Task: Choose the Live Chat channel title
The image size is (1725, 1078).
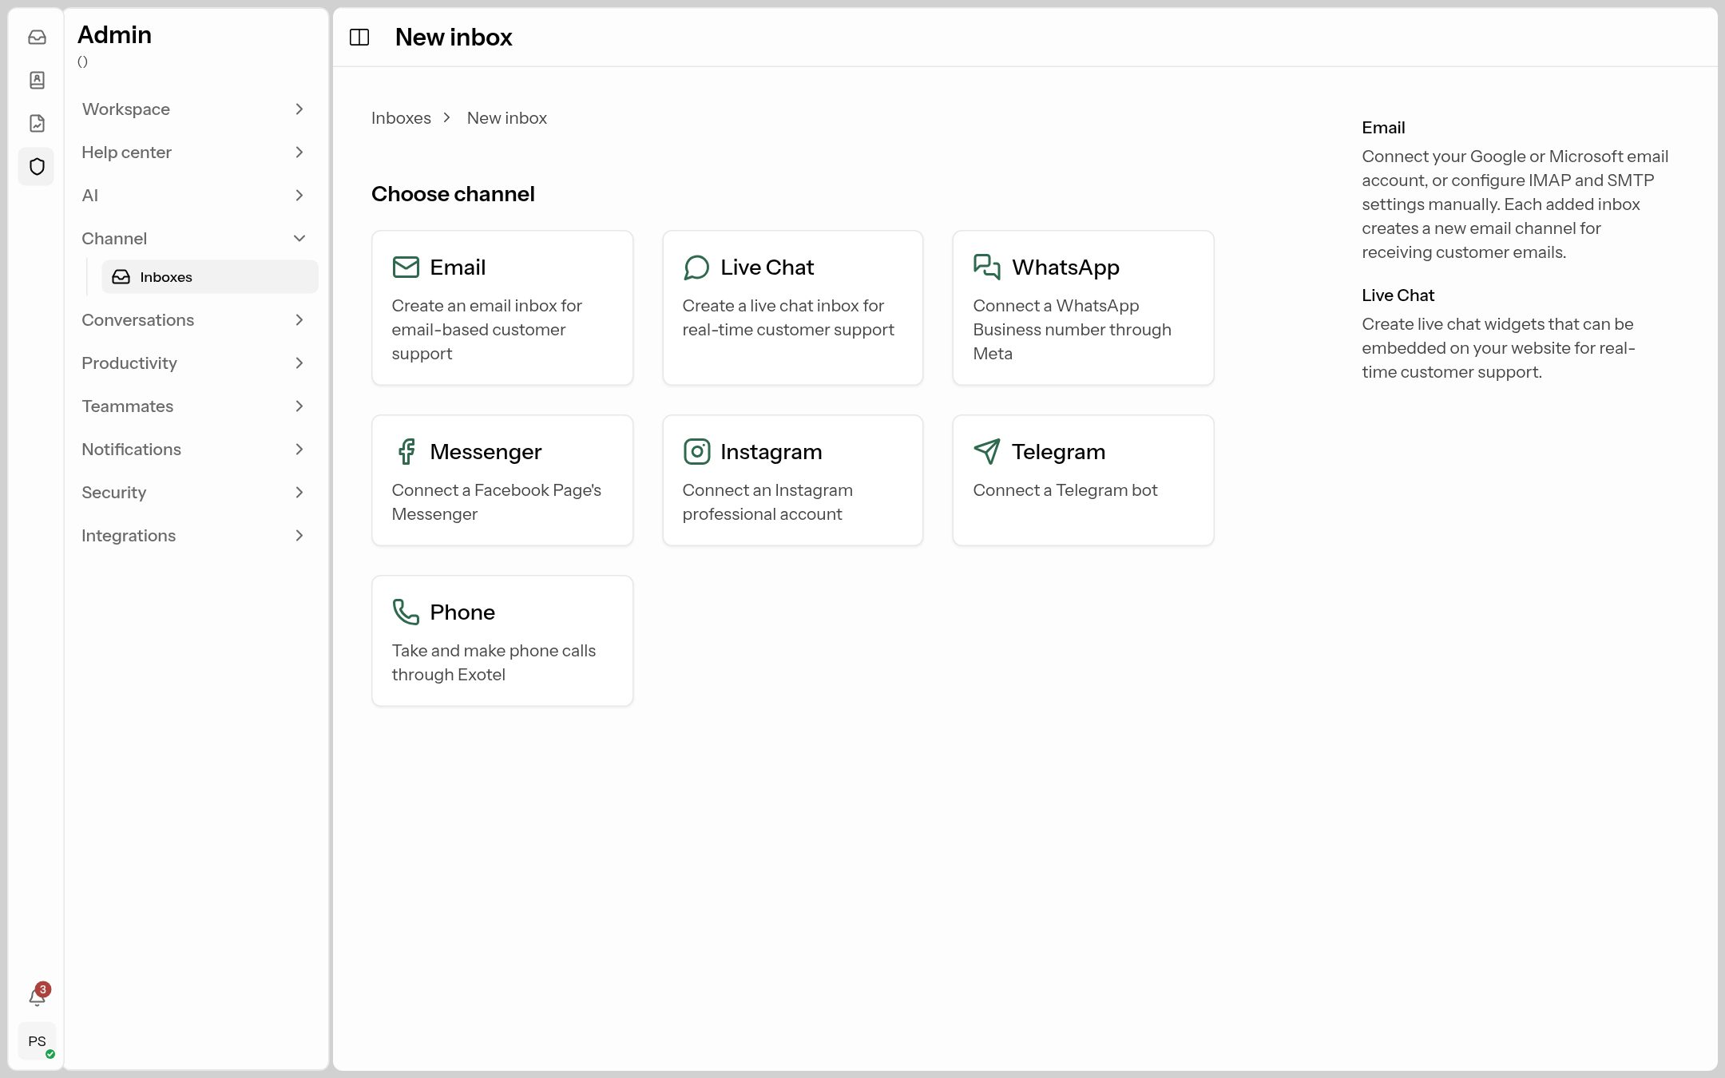Action: pos(767,268)
